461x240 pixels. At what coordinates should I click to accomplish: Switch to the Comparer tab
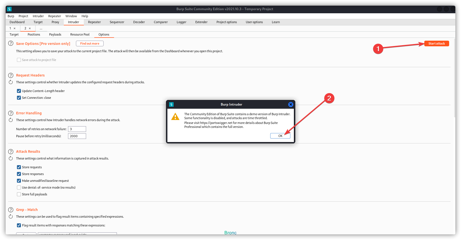tap(161, 22)
